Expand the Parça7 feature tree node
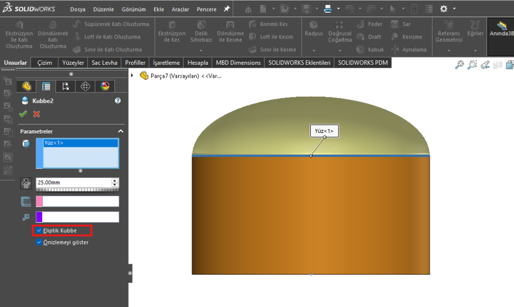The image size is (514, 307). 133,76
